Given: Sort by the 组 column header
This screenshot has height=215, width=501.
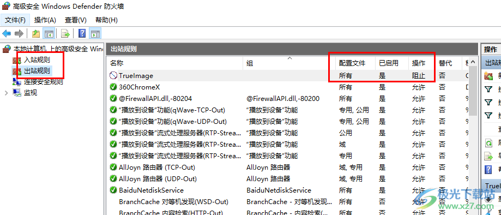Looking at the screenshot, I should (289, 63).
